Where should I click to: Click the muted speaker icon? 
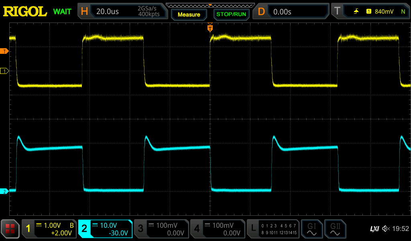click(386, 229)
